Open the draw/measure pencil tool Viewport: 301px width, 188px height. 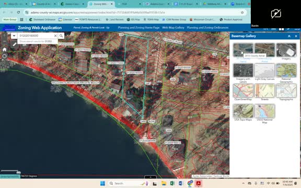pos(15,44)
